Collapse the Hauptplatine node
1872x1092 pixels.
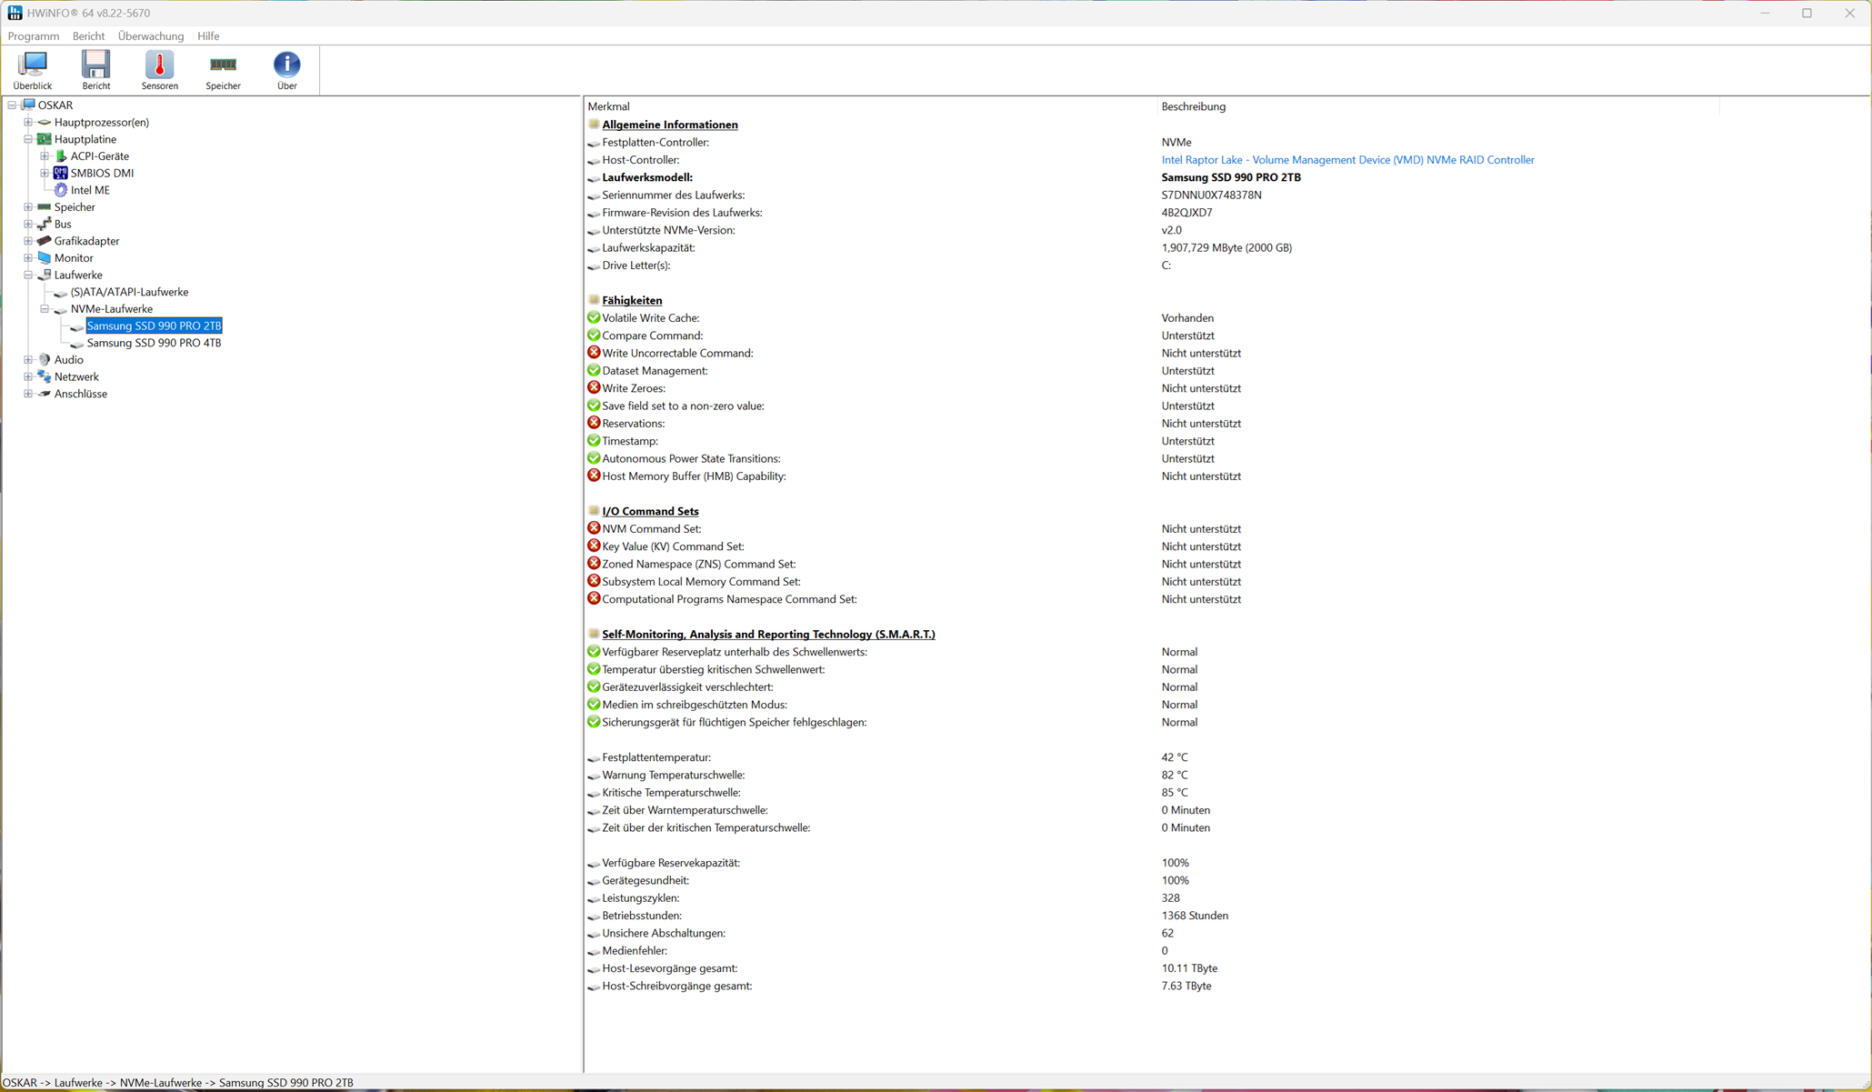28,139
